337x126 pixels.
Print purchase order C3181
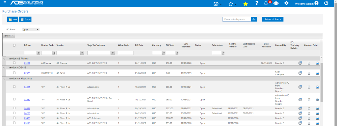317,63
